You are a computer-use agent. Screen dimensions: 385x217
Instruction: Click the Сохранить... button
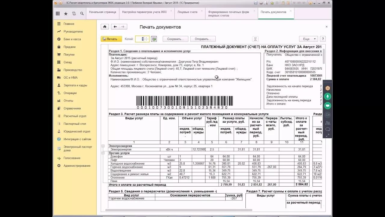coord(175,39)
